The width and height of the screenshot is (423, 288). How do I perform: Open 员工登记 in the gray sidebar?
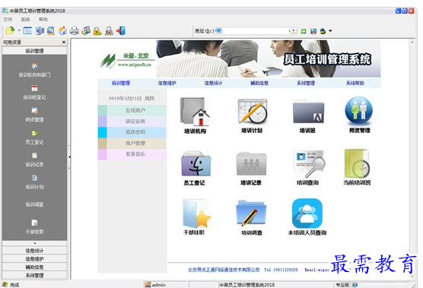click(34, 138)
